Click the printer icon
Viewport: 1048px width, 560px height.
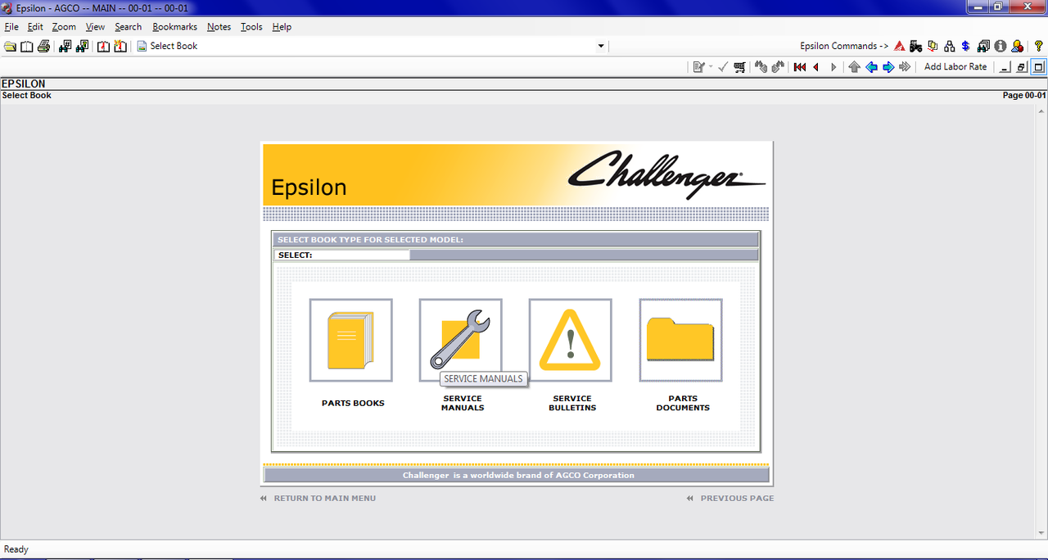click(43, 47)
